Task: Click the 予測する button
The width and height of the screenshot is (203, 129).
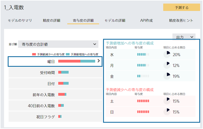Action: click(182, 7)
